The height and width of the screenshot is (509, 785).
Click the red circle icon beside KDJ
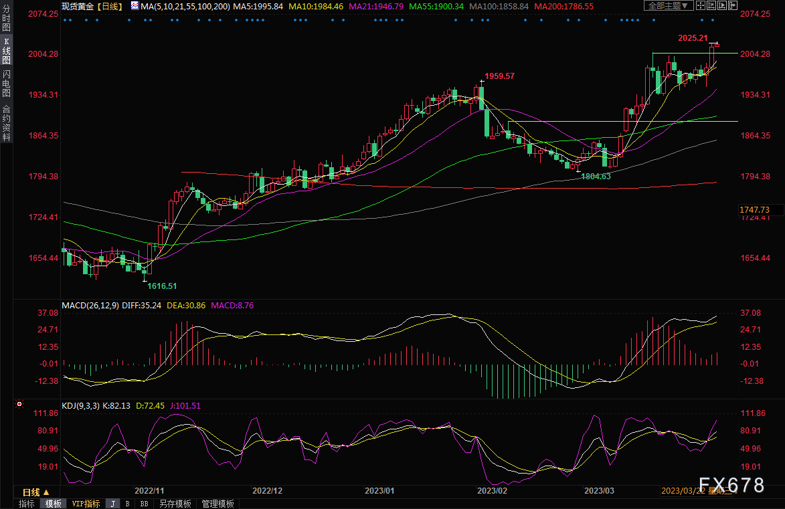click(19, 405)
